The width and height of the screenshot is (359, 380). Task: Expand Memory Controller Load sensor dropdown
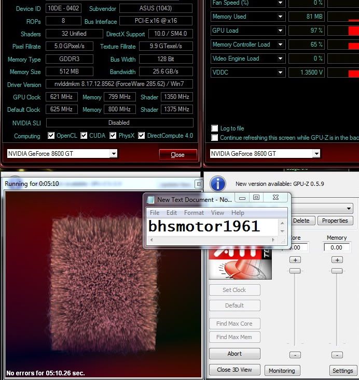click(280, 45)
